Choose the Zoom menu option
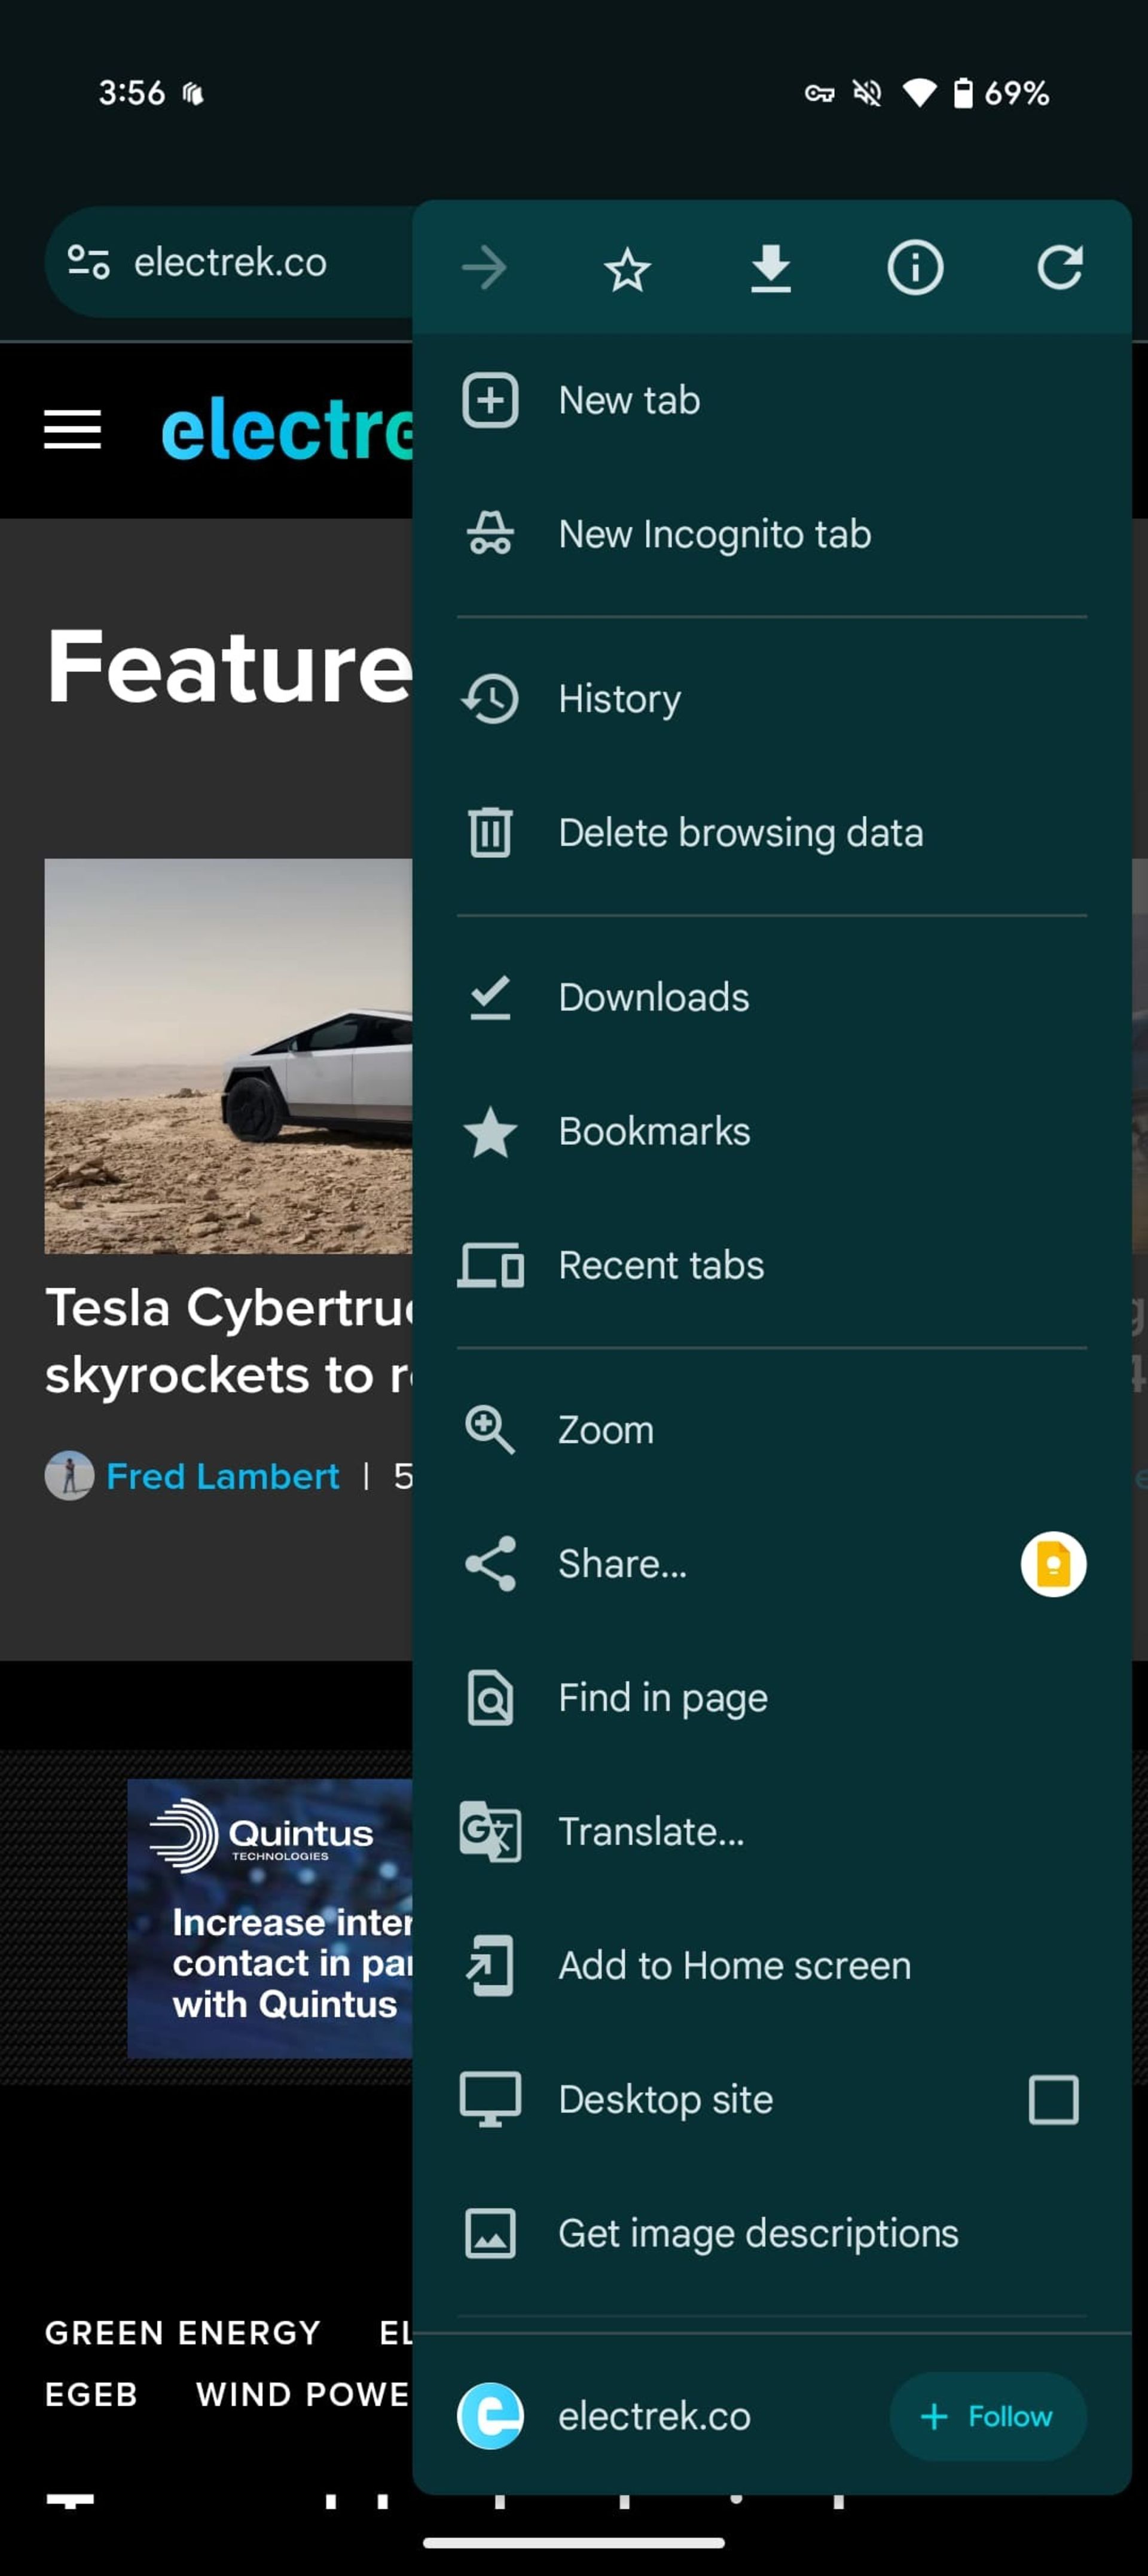This screenshot has height=2576, width=1148. coord(771,1429)
